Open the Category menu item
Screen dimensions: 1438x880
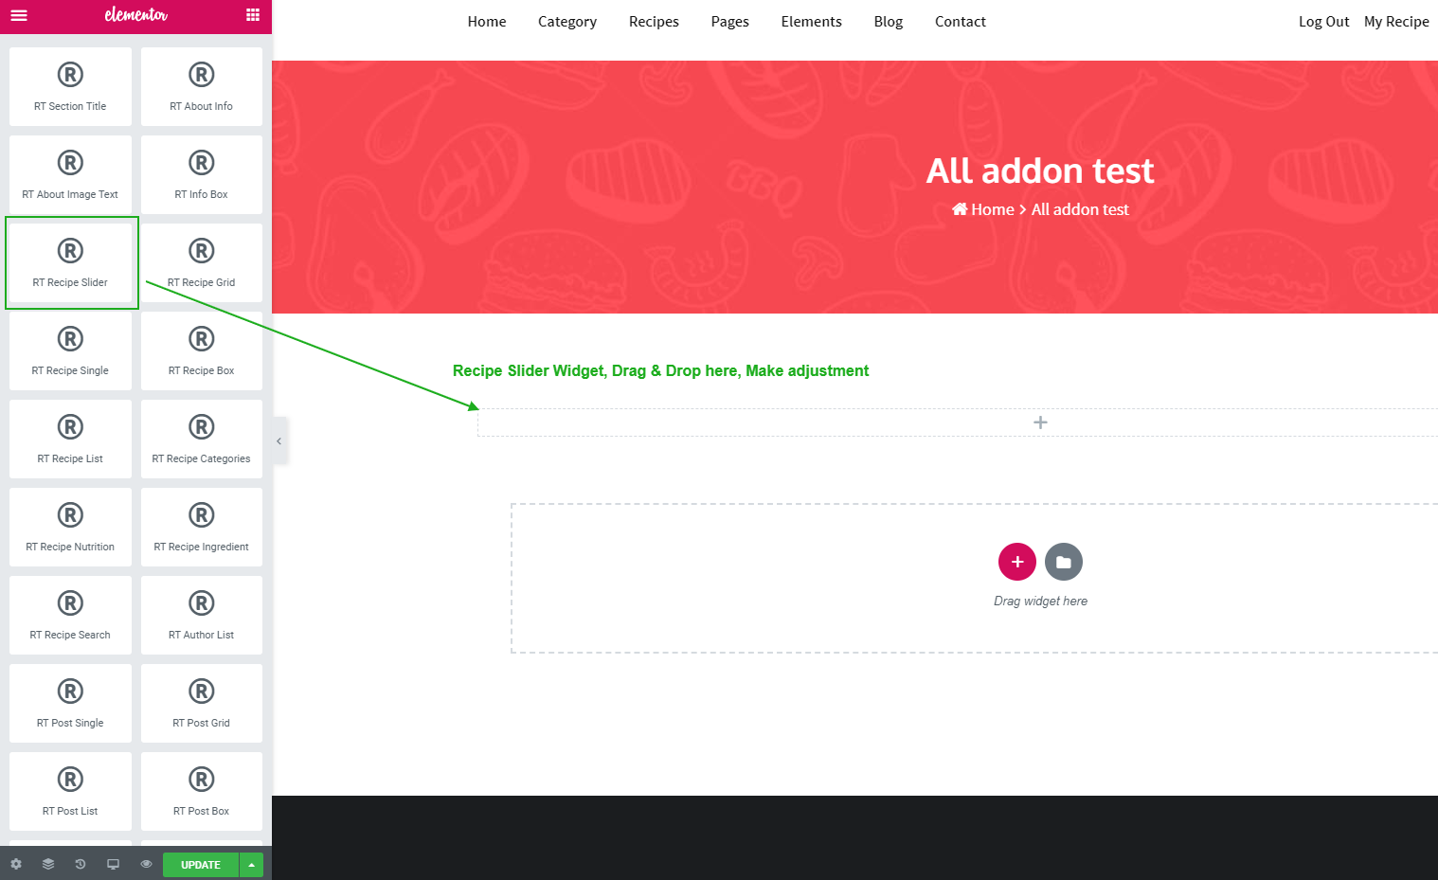567,22
